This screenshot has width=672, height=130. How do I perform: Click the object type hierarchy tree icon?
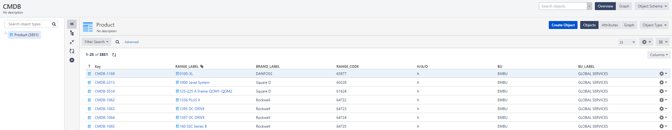click(72, 33)
